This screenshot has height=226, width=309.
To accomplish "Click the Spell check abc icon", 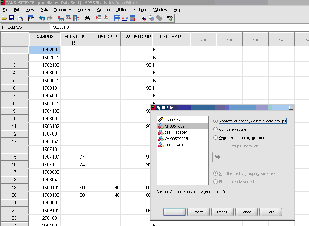I will click(x=170, y=18).
